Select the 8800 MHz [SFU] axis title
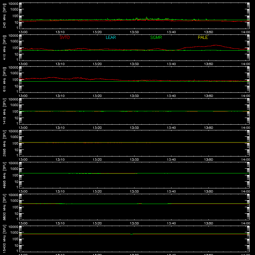This screenshot has height=255, width=255. point(4,207)
